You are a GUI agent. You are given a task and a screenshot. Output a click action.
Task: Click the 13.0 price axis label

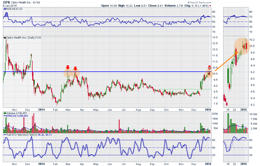coord(215,37)
